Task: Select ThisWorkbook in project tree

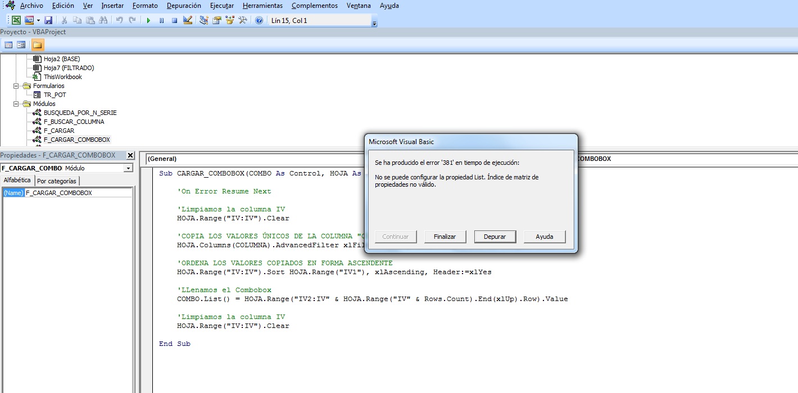Action: click(x=63, y=77)
